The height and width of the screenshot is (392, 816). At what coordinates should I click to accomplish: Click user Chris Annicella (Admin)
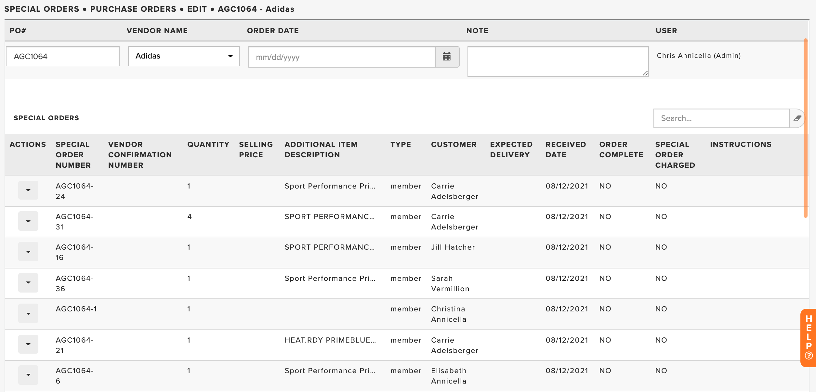pos(699,56)
